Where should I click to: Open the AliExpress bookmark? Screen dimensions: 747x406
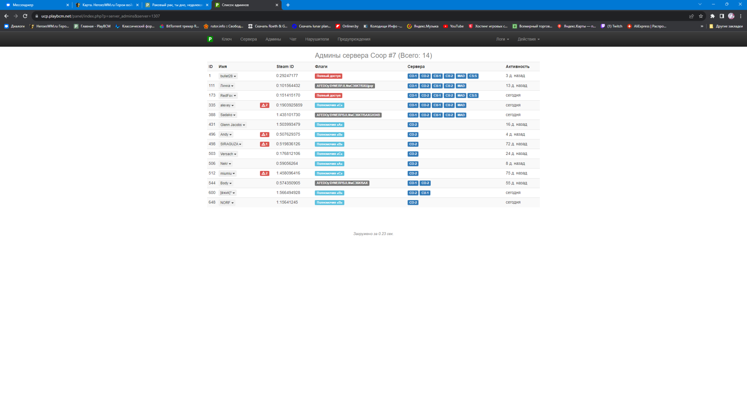tap(647, 26)
